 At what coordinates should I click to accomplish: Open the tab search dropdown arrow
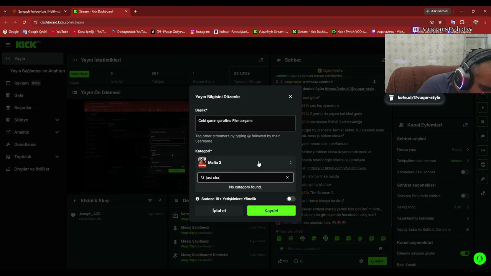pyautogui.click(x=5, y=11)
